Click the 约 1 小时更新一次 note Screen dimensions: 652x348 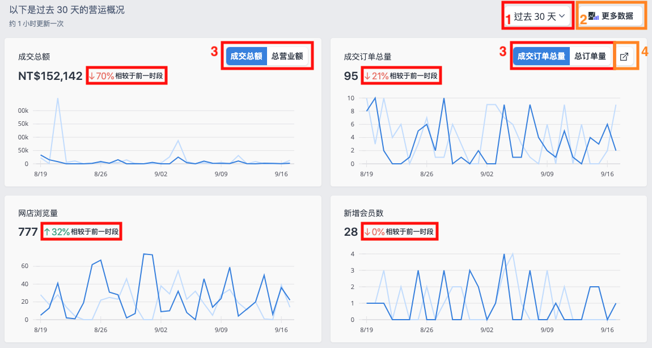point(37,24)
